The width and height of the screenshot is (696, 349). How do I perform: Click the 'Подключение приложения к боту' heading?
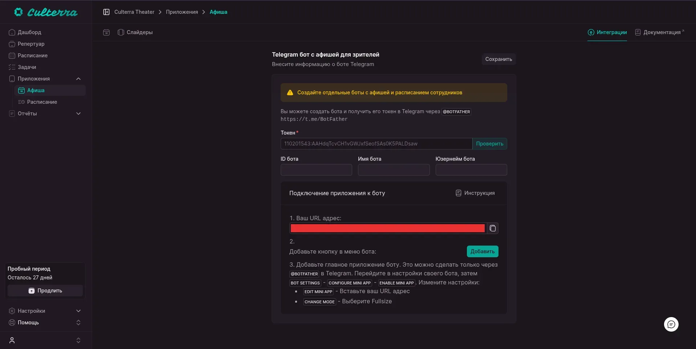[337, 193]
